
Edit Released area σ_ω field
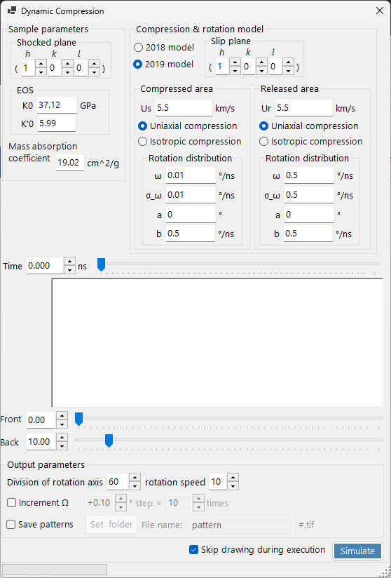(x=309, y=194)
